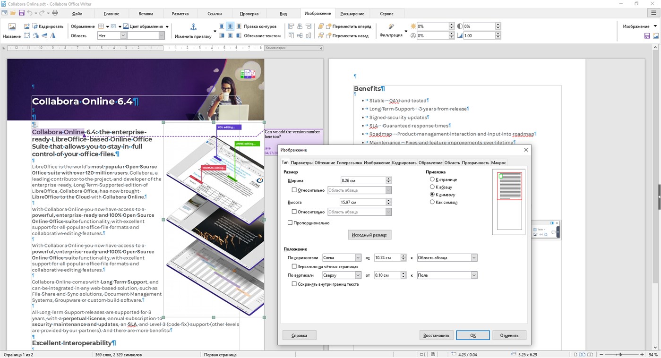Toggle Зеркально на чётных страницах checkbox
Viewport: 661px width, 358px height.
pos(294,266)
